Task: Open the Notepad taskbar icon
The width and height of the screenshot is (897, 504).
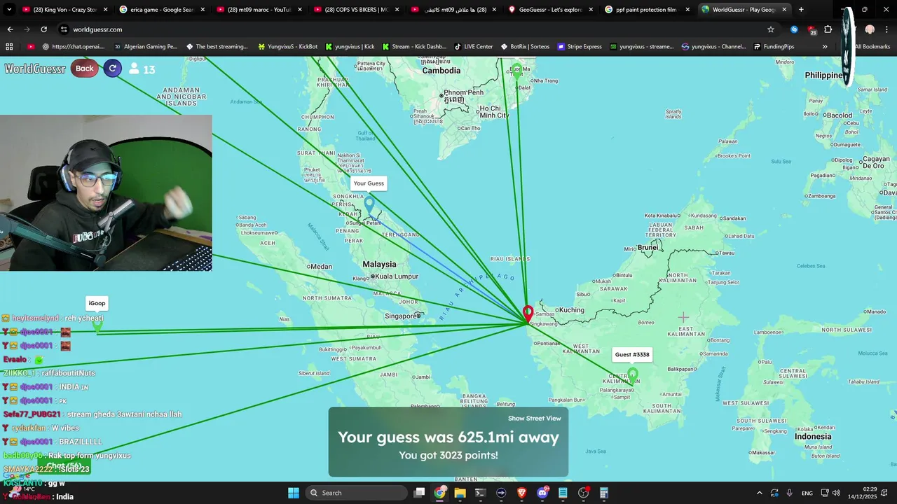Action: pos(563,493)
